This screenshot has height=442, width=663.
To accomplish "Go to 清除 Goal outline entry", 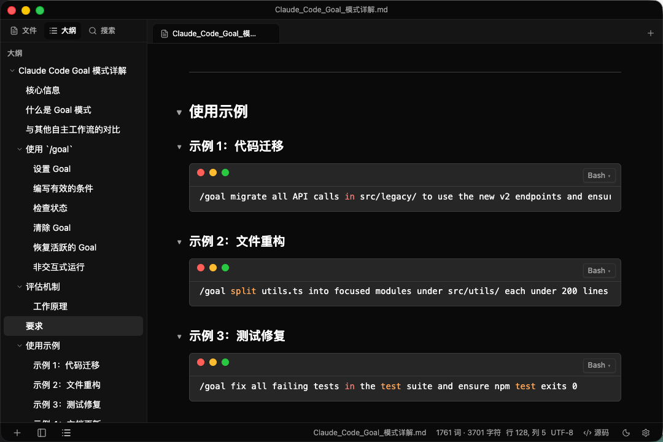I will (x=52, y=228).
